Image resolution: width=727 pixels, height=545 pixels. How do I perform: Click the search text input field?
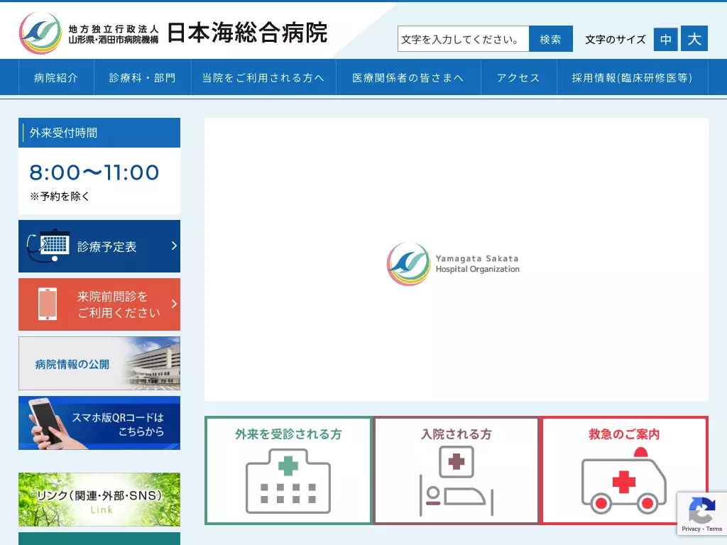pyautogui.click(x=463, y=39)
